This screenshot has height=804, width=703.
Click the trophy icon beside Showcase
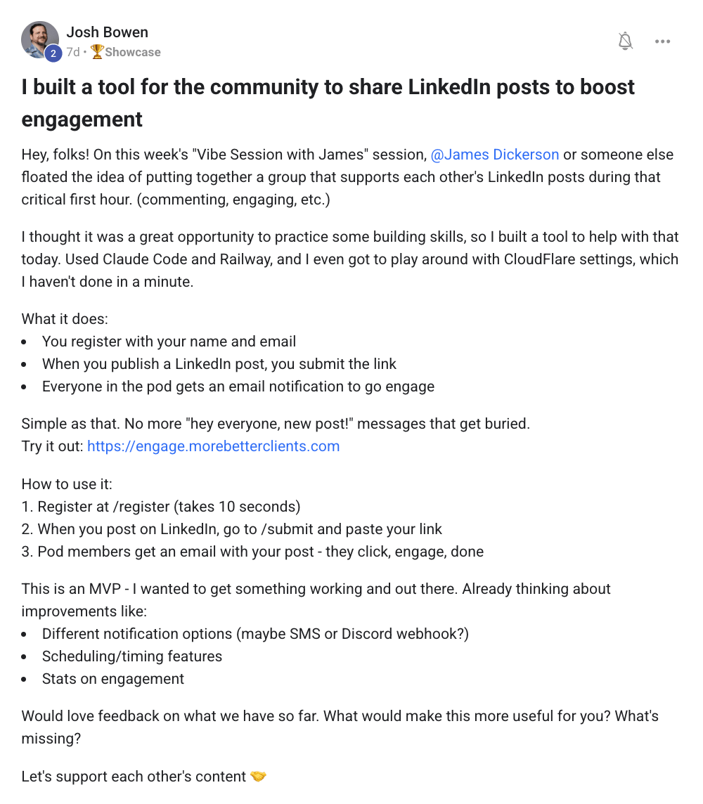pyautogui.click(x=97, y=52)
